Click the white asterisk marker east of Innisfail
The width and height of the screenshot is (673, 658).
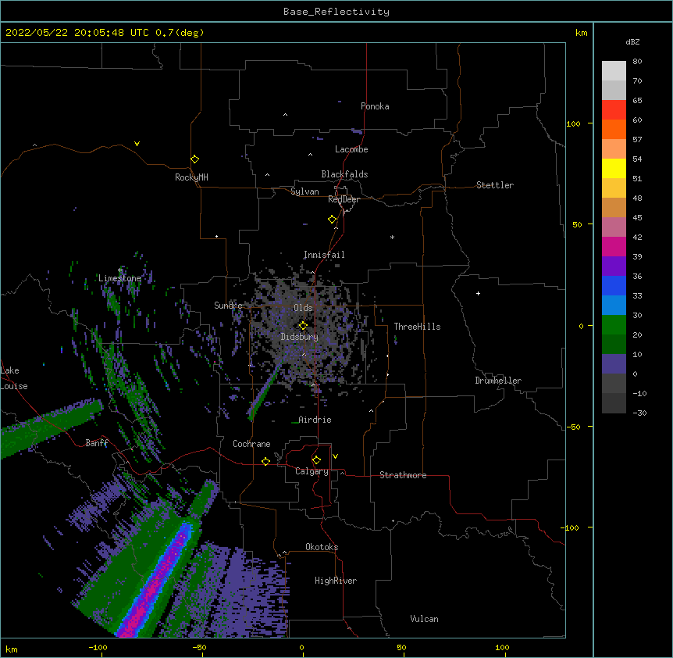(392, 237)
